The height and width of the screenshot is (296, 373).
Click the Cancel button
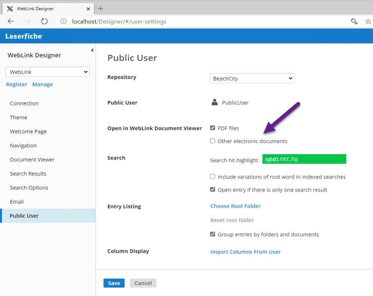point(143,283)
